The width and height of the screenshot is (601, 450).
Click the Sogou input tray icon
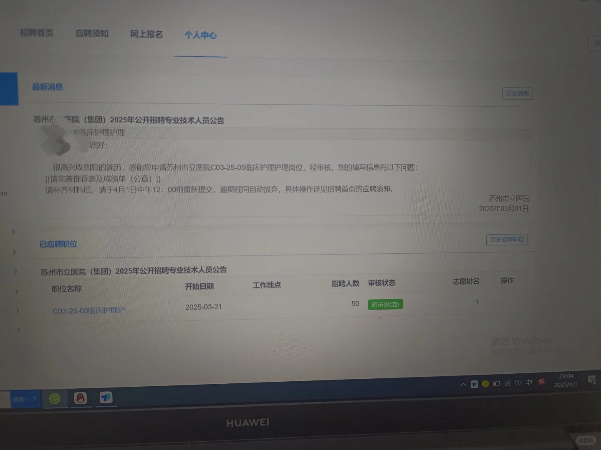[x=542, y=382]
